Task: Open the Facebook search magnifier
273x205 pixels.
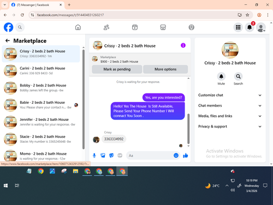Action: [20, 27]
